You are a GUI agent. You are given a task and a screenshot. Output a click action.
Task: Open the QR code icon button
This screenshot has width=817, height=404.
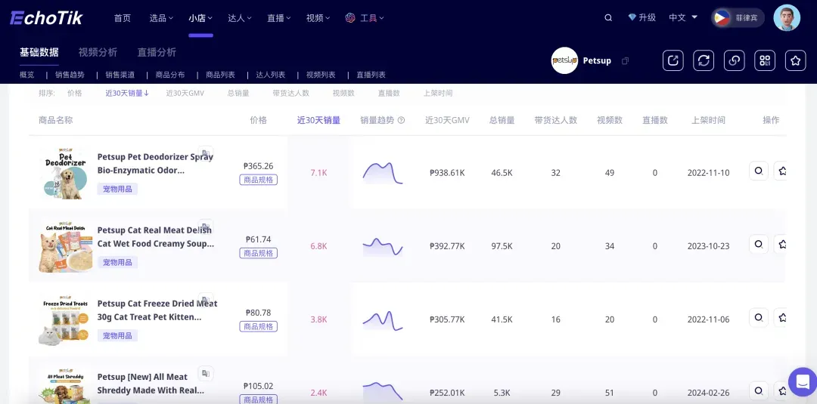pos(765,60)
